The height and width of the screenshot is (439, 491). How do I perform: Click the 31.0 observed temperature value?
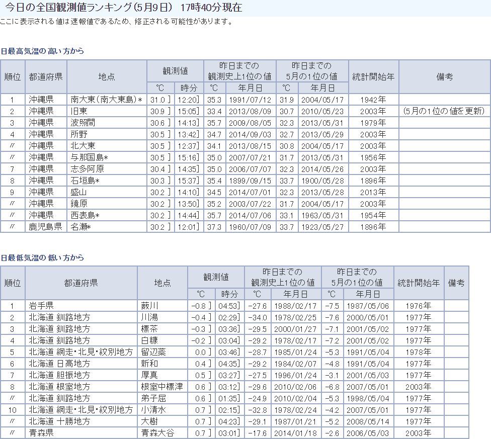click(x=157, y=100)
